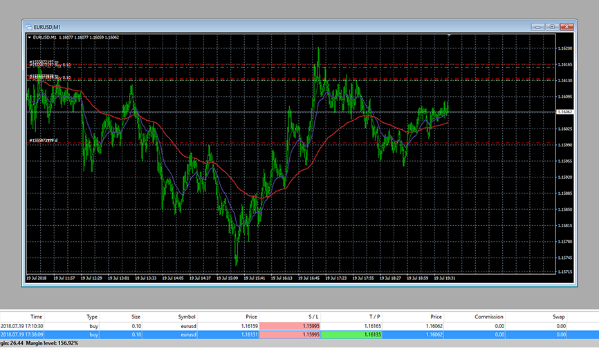Click the open price cell 1.16159
Viewport: 599px width, 364px height.
(x=250, y=326)
